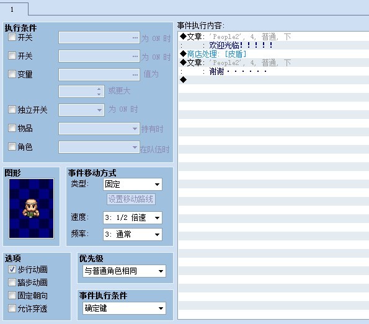Tick the 变量 condition checkbox
This screenshot has width=369, height=324.
tap(12, 74)
